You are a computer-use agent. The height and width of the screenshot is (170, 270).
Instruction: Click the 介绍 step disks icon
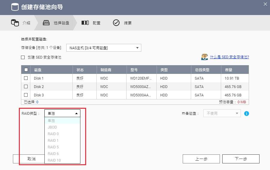click(x=15, y=23)
